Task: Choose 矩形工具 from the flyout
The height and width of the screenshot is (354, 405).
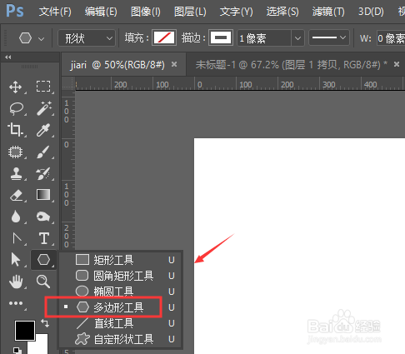Action: (x=121, y=260)
